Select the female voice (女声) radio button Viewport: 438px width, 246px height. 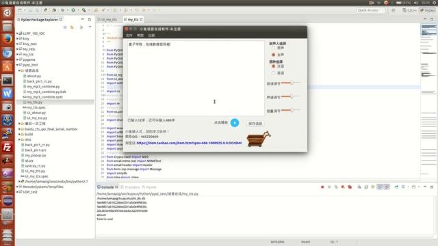274,55
